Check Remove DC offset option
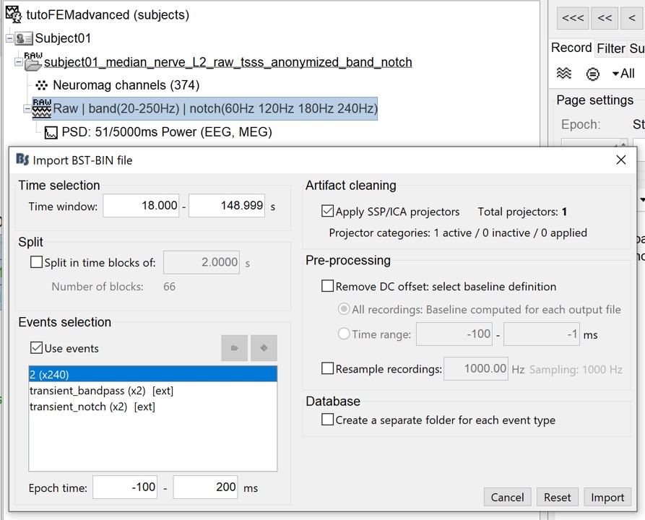 coord(328,287)
